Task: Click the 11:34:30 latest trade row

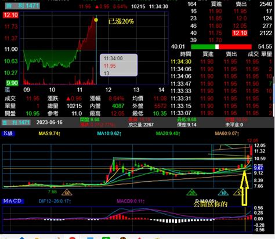Action: pos(222,61)
